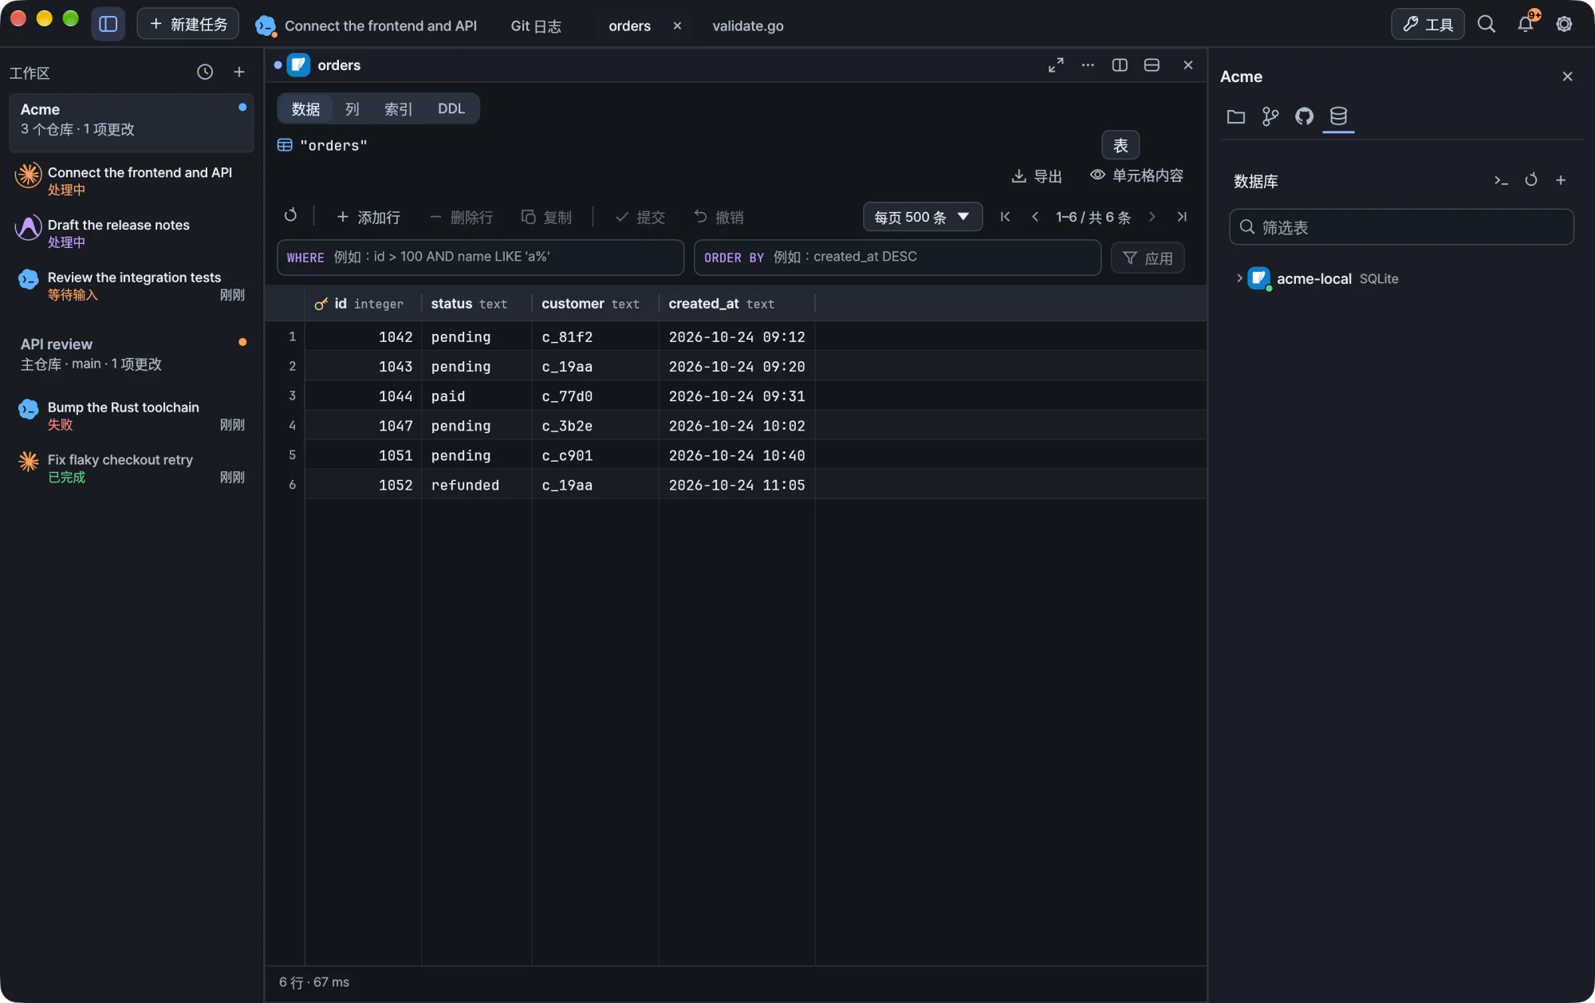Refresh the orders table data
This screenshot has width=1595, height=1003.
pos(290,216)
